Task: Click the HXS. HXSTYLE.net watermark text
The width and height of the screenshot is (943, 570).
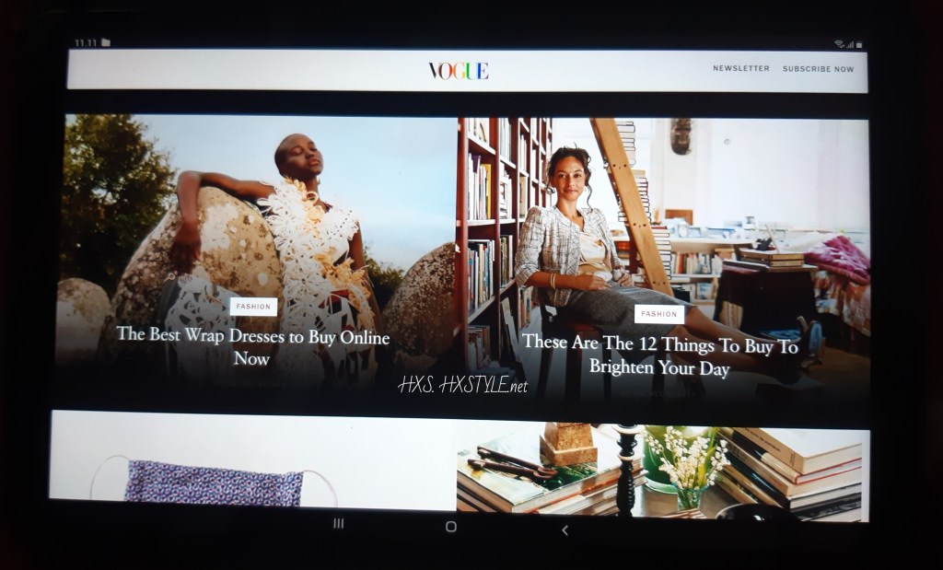Action: coord(462,387)
